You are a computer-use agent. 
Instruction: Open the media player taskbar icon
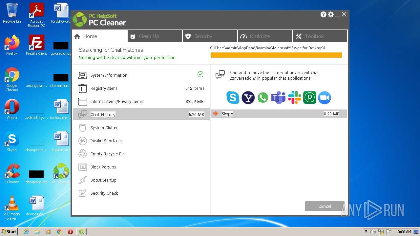pos(48,232)
